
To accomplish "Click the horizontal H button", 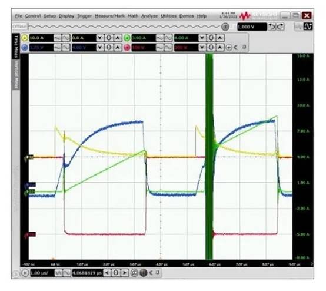I will (25, 273).
